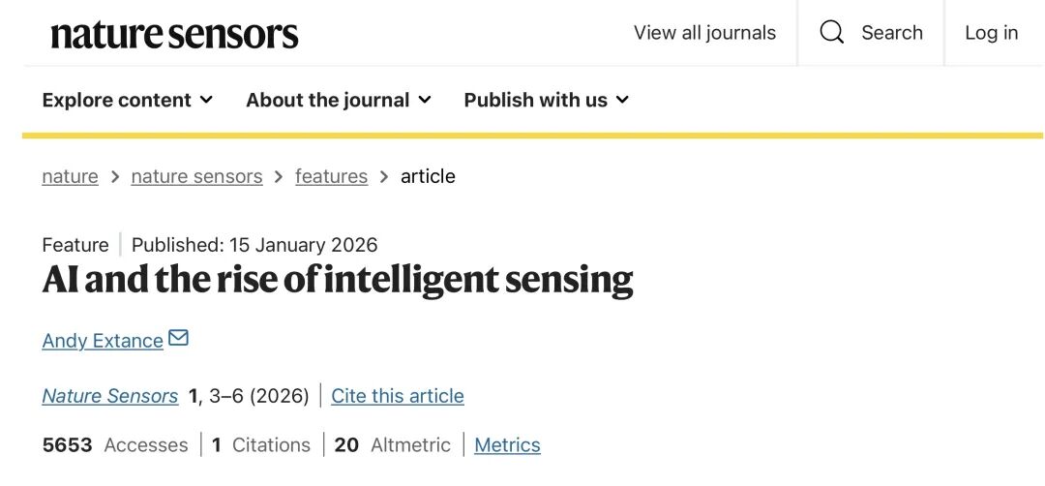This screenshot has width=1045, height=486.
Task: Open View all journals
Action: pos(704,33)
